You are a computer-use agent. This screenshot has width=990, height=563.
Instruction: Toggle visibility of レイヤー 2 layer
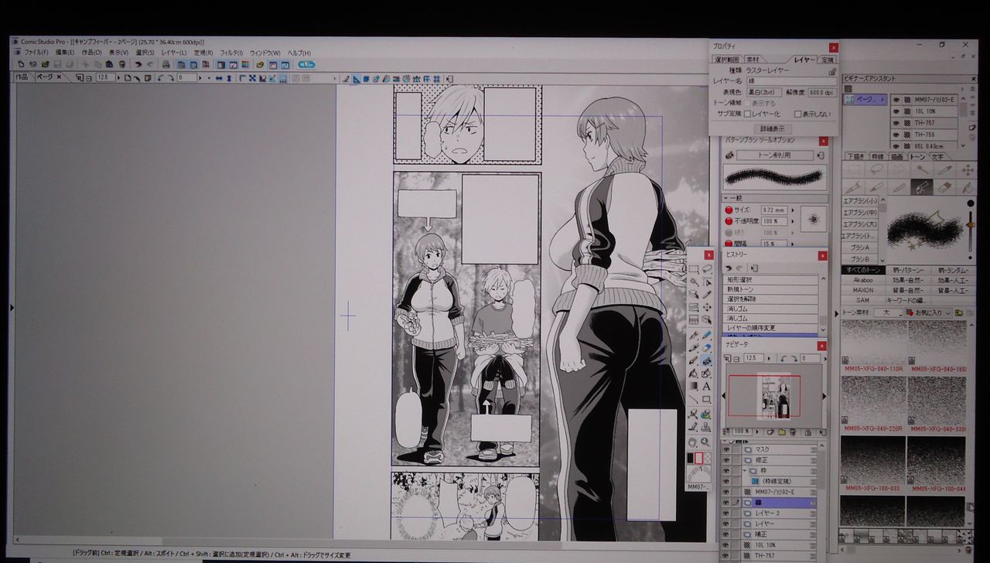tap(725, 513)
